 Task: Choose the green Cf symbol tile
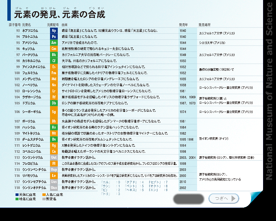pos(54,61)
